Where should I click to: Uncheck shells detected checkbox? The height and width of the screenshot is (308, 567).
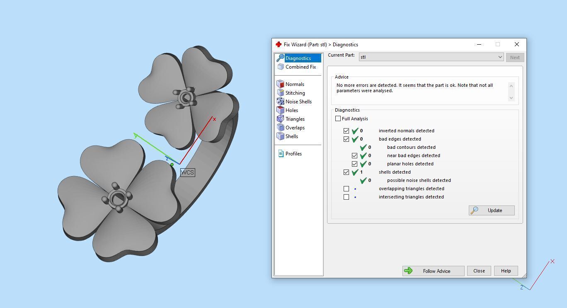346,172
